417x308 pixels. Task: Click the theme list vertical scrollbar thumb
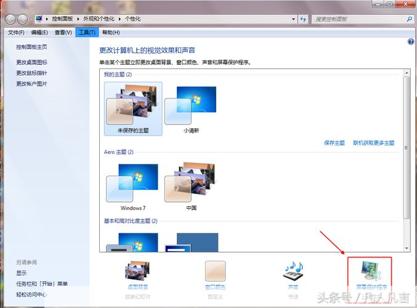[407, 148]
